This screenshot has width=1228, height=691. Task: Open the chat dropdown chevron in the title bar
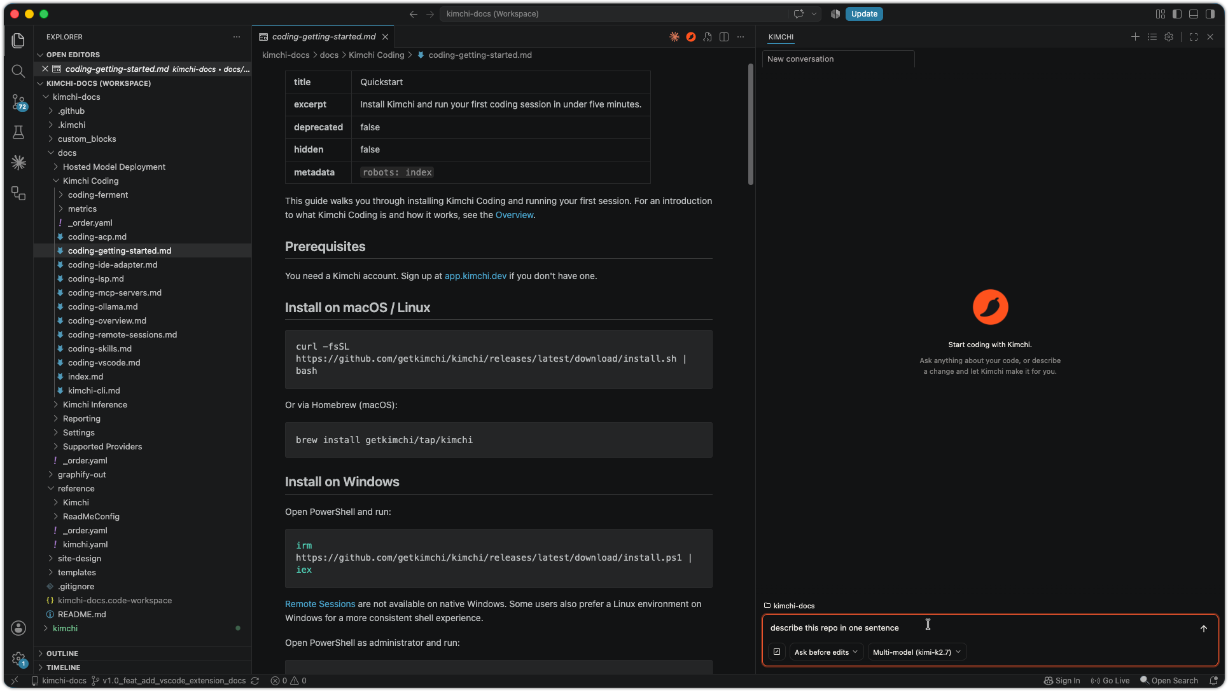(814, 14)
